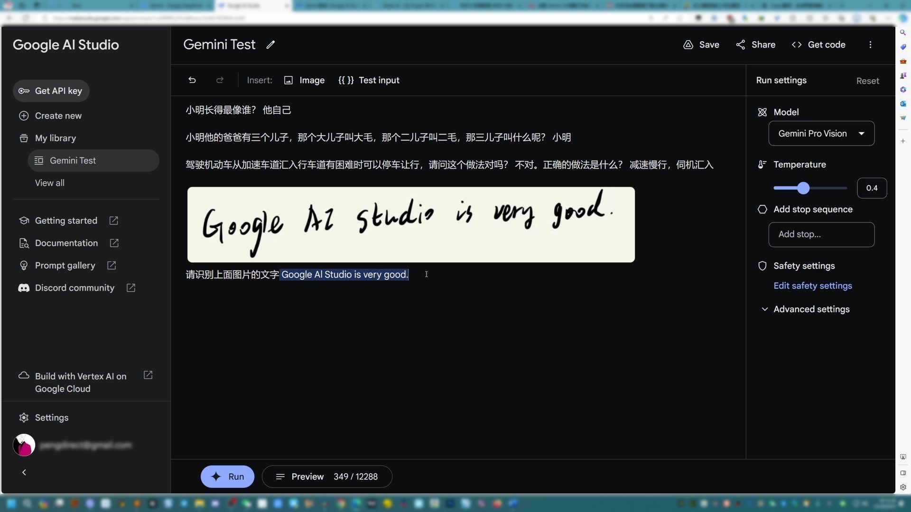Click the handwritten Google AI Studio image
The height and width of the screenshot is (512, 911).
click(x=411, y=225)
